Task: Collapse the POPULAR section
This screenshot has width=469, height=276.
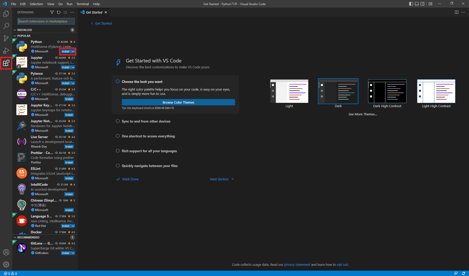Action: tap(15, 36)
